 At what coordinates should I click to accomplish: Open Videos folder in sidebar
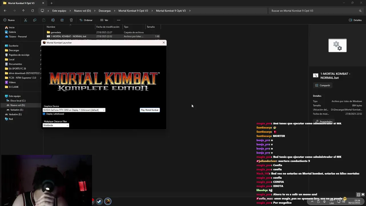tap(12, 82)
